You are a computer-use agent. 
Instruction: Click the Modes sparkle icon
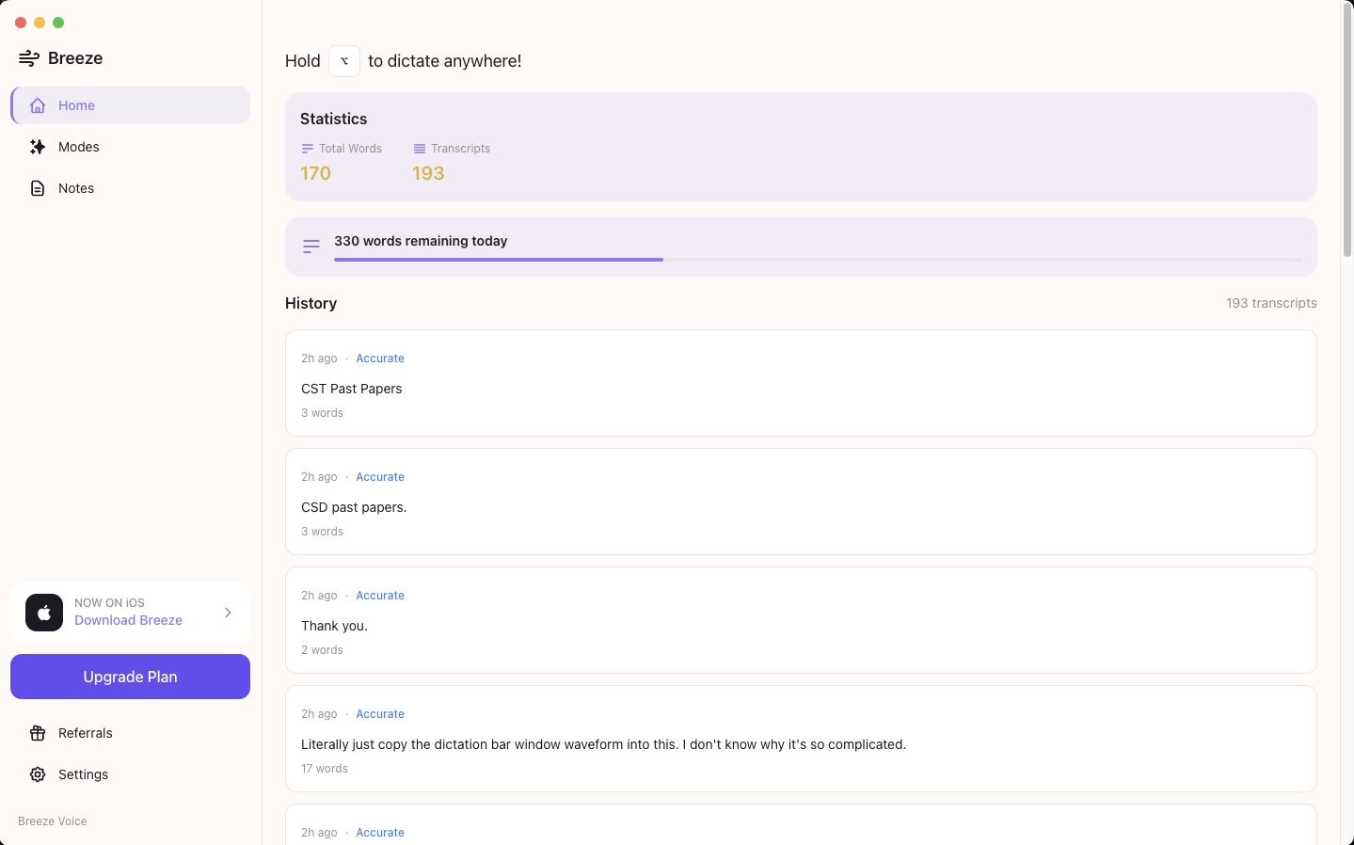38,147
